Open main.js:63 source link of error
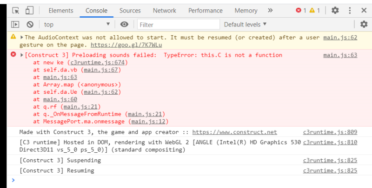 (x=340, y=55)
